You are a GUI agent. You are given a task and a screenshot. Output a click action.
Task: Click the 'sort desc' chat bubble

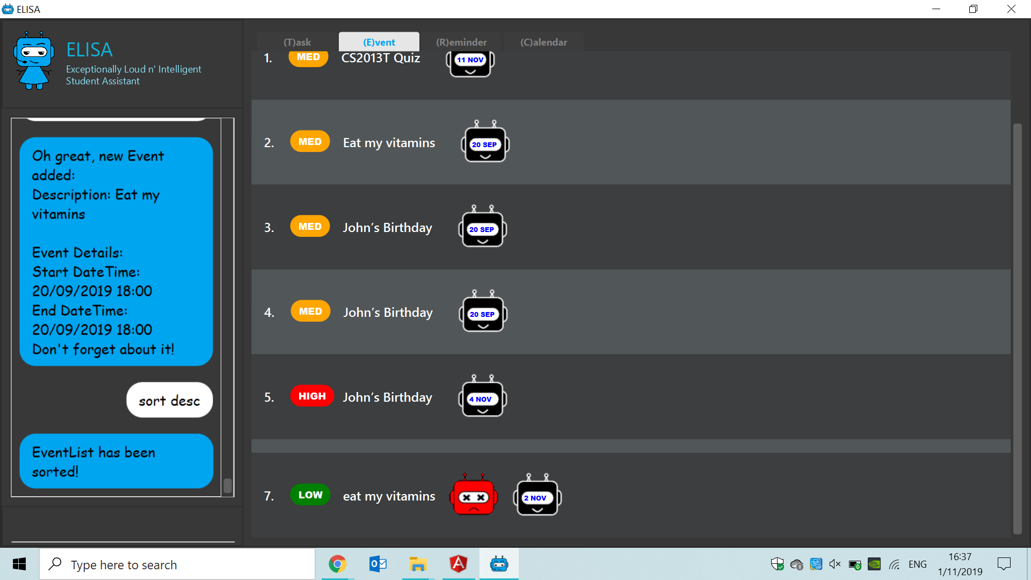[x=169, y=400]
